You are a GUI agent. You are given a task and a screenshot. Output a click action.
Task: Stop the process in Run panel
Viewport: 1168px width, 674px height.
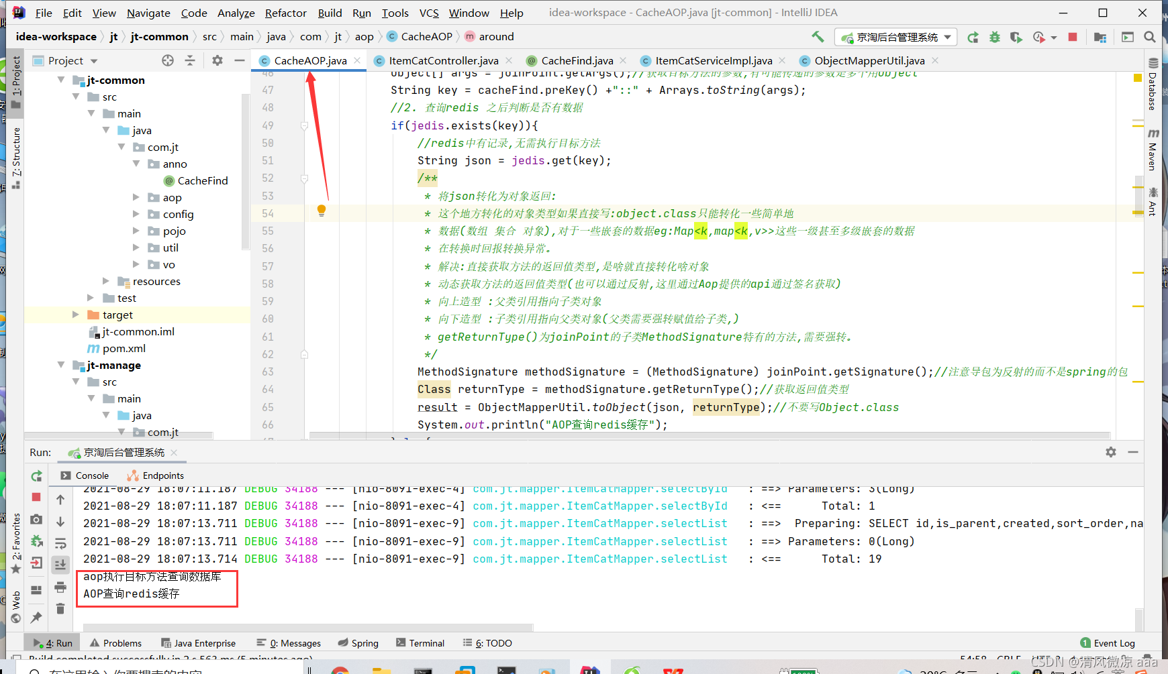(x=37, y=497)
